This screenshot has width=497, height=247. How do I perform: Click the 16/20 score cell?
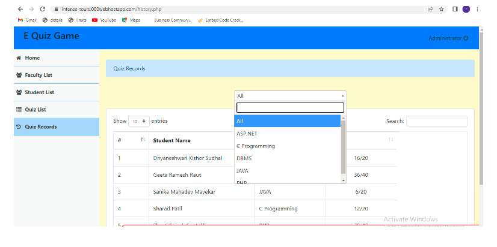point(361,158)
